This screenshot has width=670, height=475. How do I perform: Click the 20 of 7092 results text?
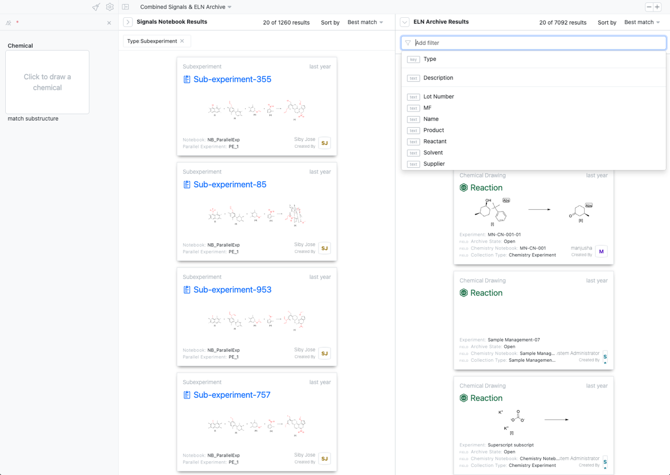pyautogui.click(x=563, y=22)
